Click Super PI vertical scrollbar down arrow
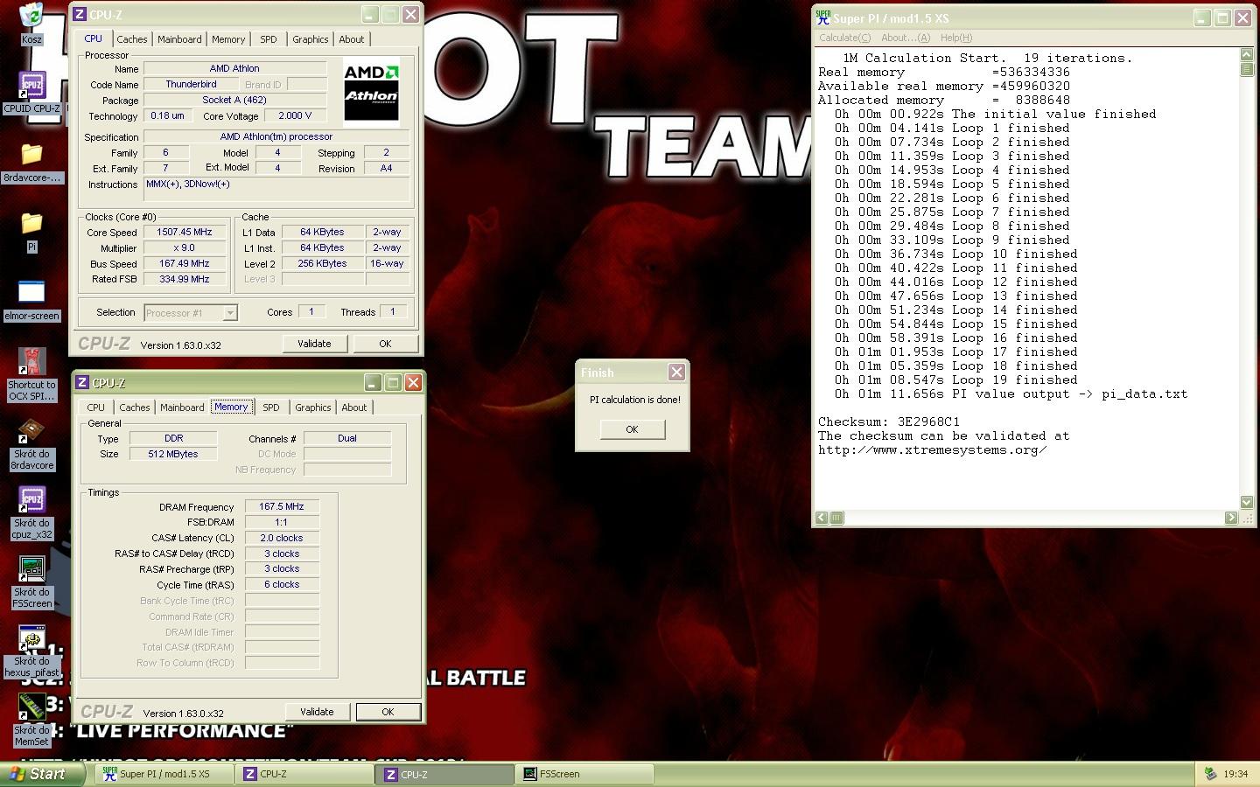 [x=1247, y=502]
